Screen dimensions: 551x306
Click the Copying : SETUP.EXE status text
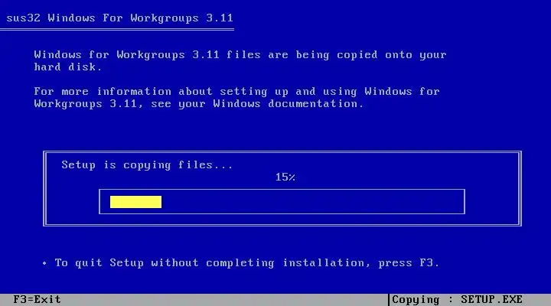(457, 300)
